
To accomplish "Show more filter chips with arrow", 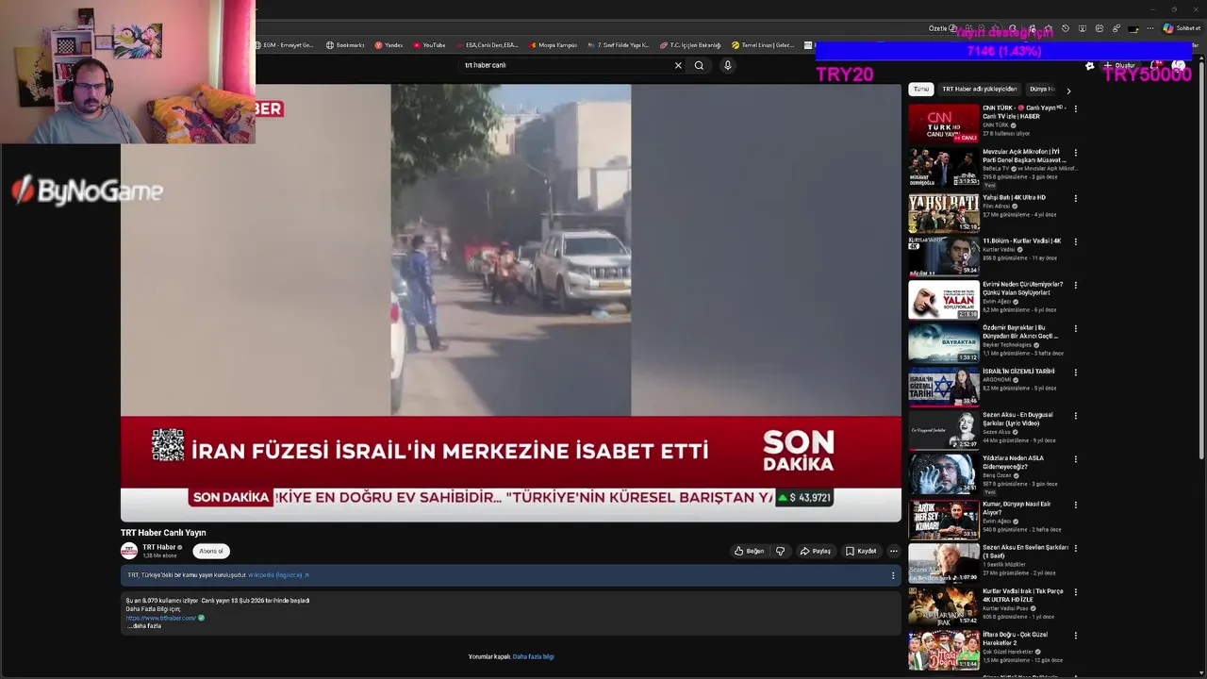I will point(1068,91).
